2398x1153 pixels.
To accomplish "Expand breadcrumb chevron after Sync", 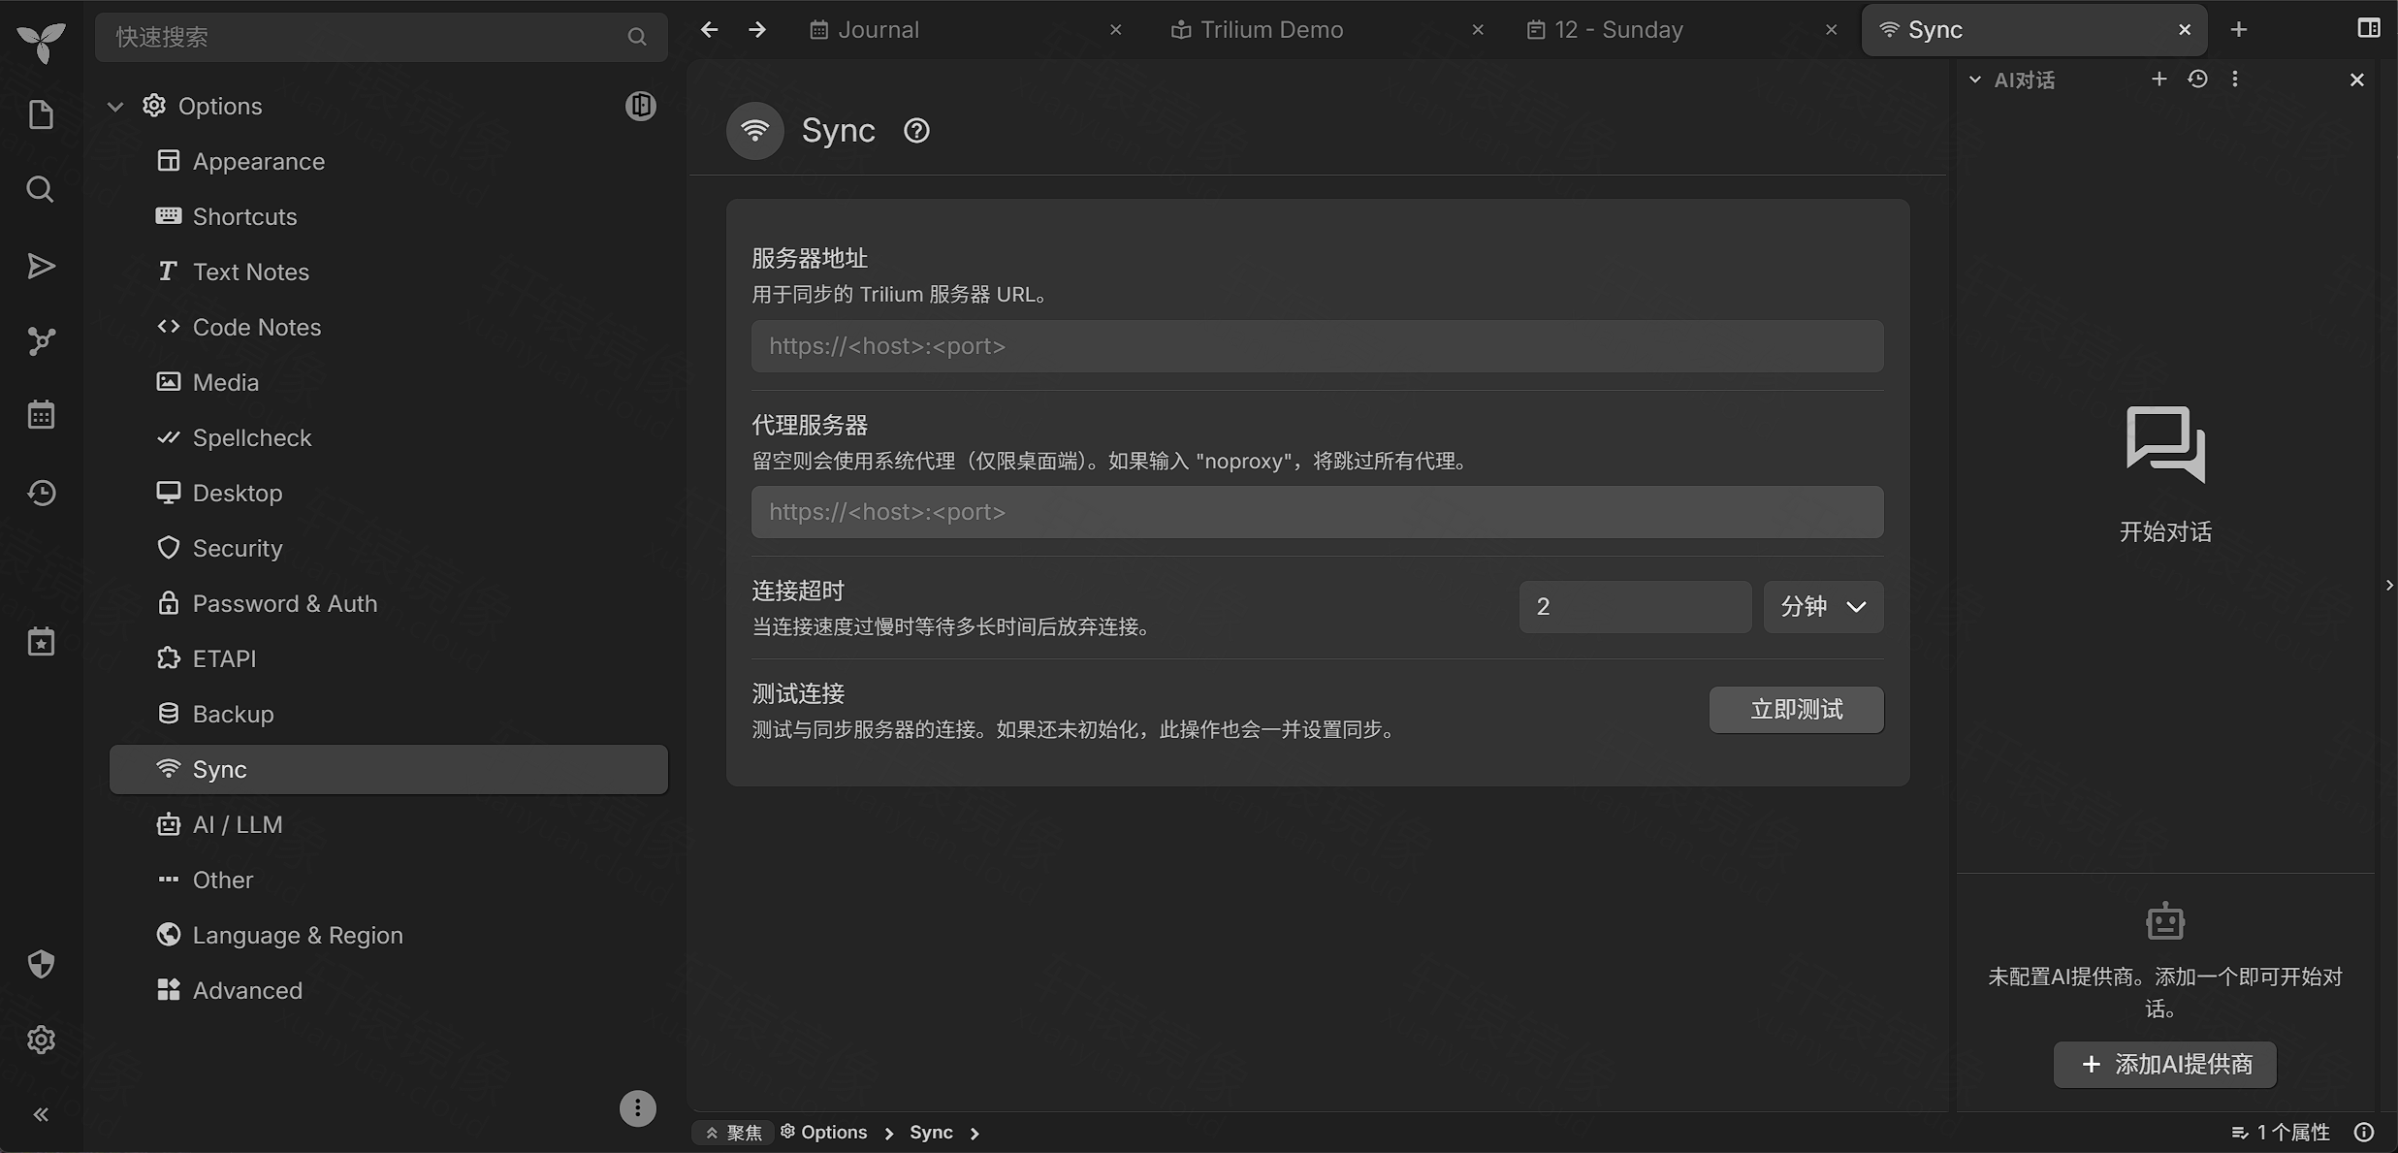I will coord(975,1133).
